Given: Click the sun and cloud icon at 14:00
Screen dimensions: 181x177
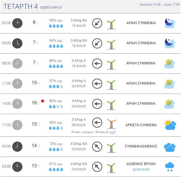Looking at the screenshot, I should pyautogui.click(x=170, y=104).
